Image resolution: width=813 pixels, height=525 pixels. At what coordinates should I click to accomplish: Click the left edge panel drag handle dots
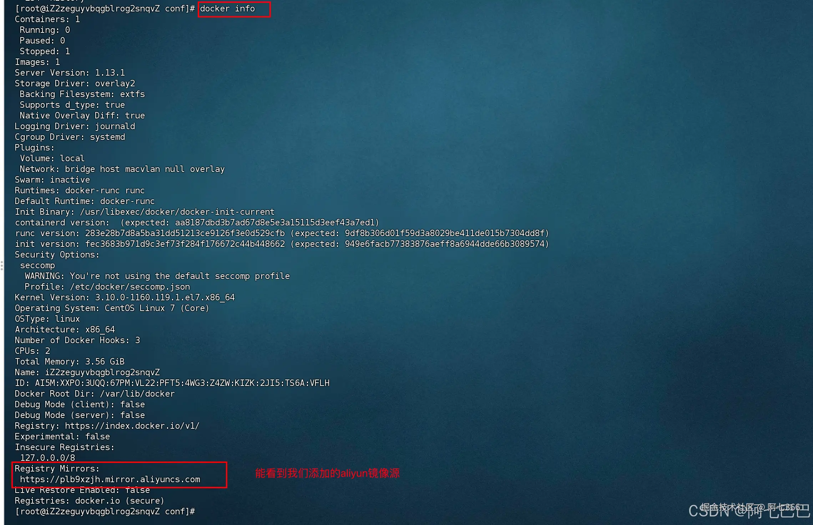(2, 266)
